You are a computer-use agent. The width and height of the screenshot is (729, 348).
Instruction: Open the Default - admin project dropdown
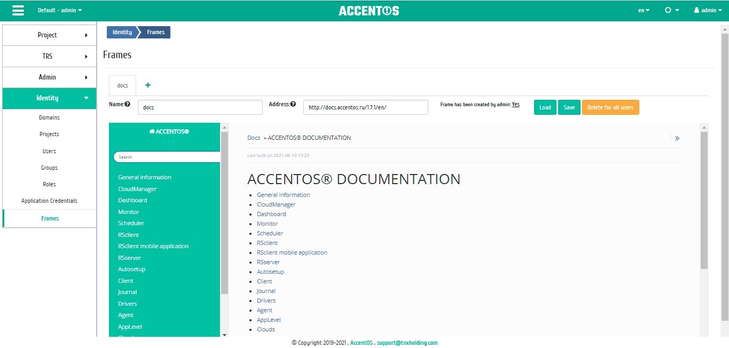click(60, 10)
